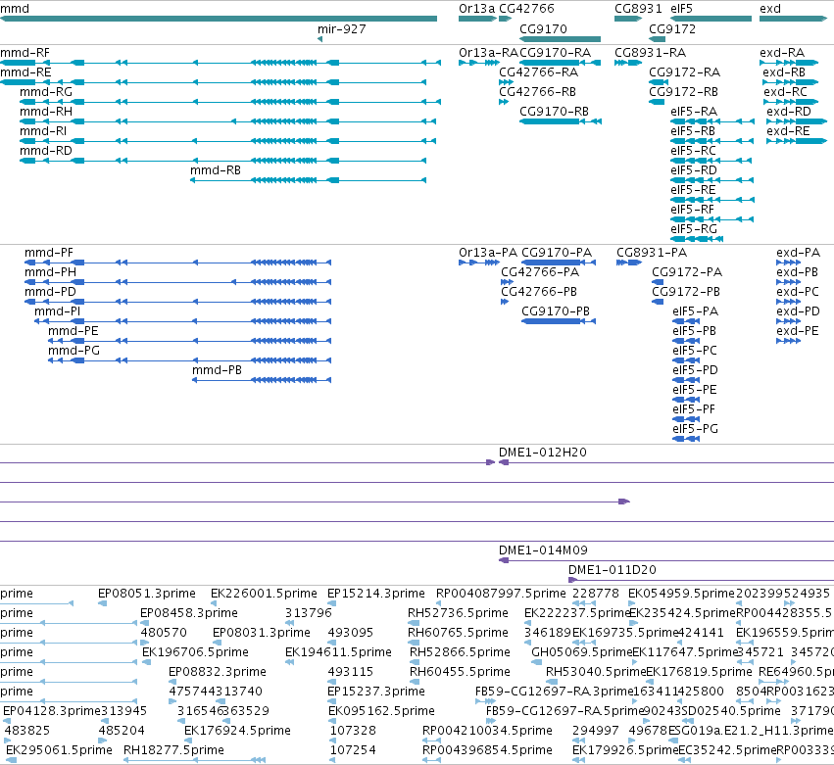834x765 pixels.
Task: Click the CG9170 gene label
Action: pos(543,29)
